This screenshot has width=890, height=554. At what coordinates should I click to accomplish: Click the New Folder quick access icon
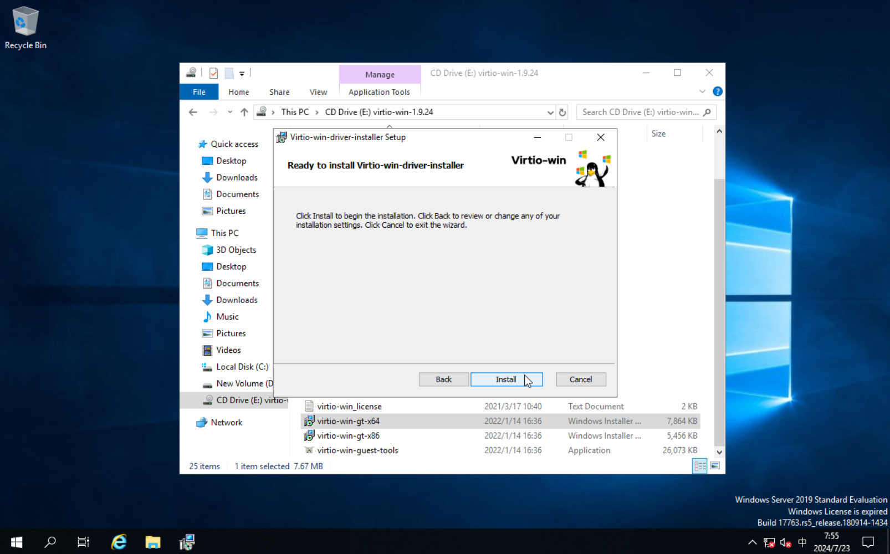click(x=228, y=73)
